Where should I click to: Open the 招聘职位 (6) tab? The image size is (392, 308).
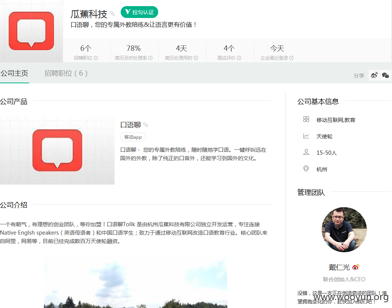point(66,73)
